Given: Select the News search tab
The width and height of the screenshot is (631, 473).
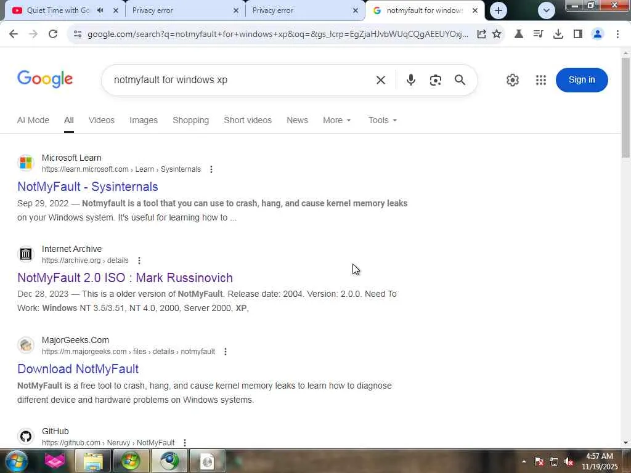Looking at the screenshot, I should [298, 120].
